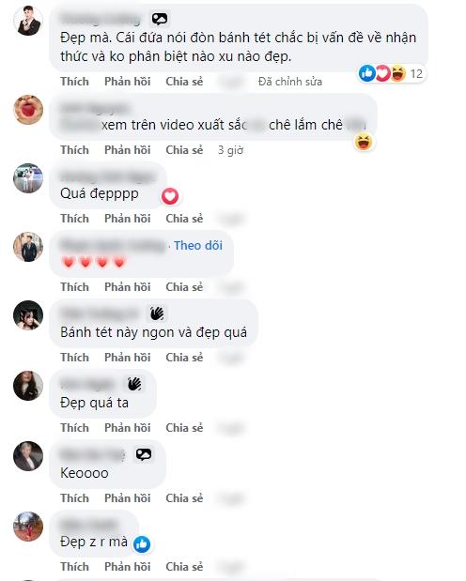Open first commenter's profile picture in suit
This screenshot has width=466, height=581.
[28, 21]
